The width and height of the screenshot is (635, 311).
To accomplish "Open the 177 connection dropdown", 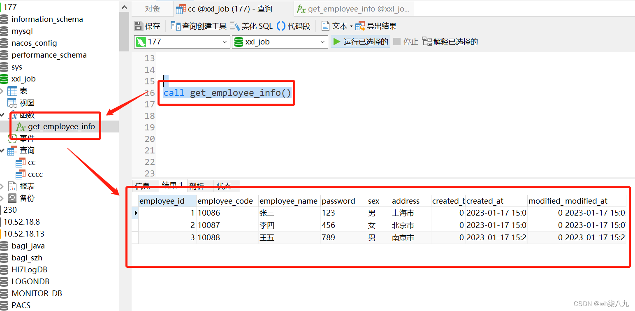I will [225, 42].
